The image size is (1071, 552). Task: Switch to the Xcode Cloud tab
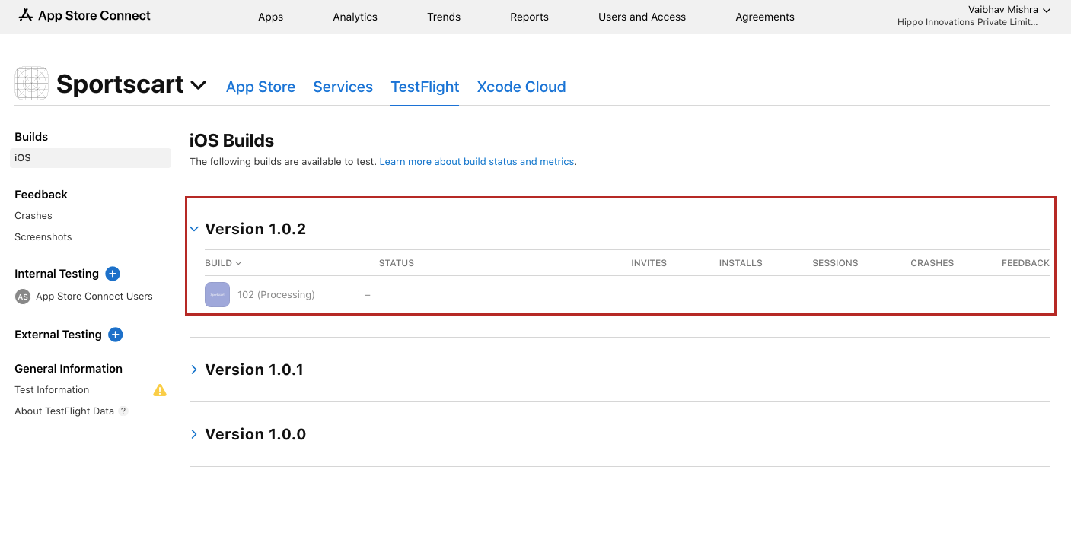click(521, 87)
